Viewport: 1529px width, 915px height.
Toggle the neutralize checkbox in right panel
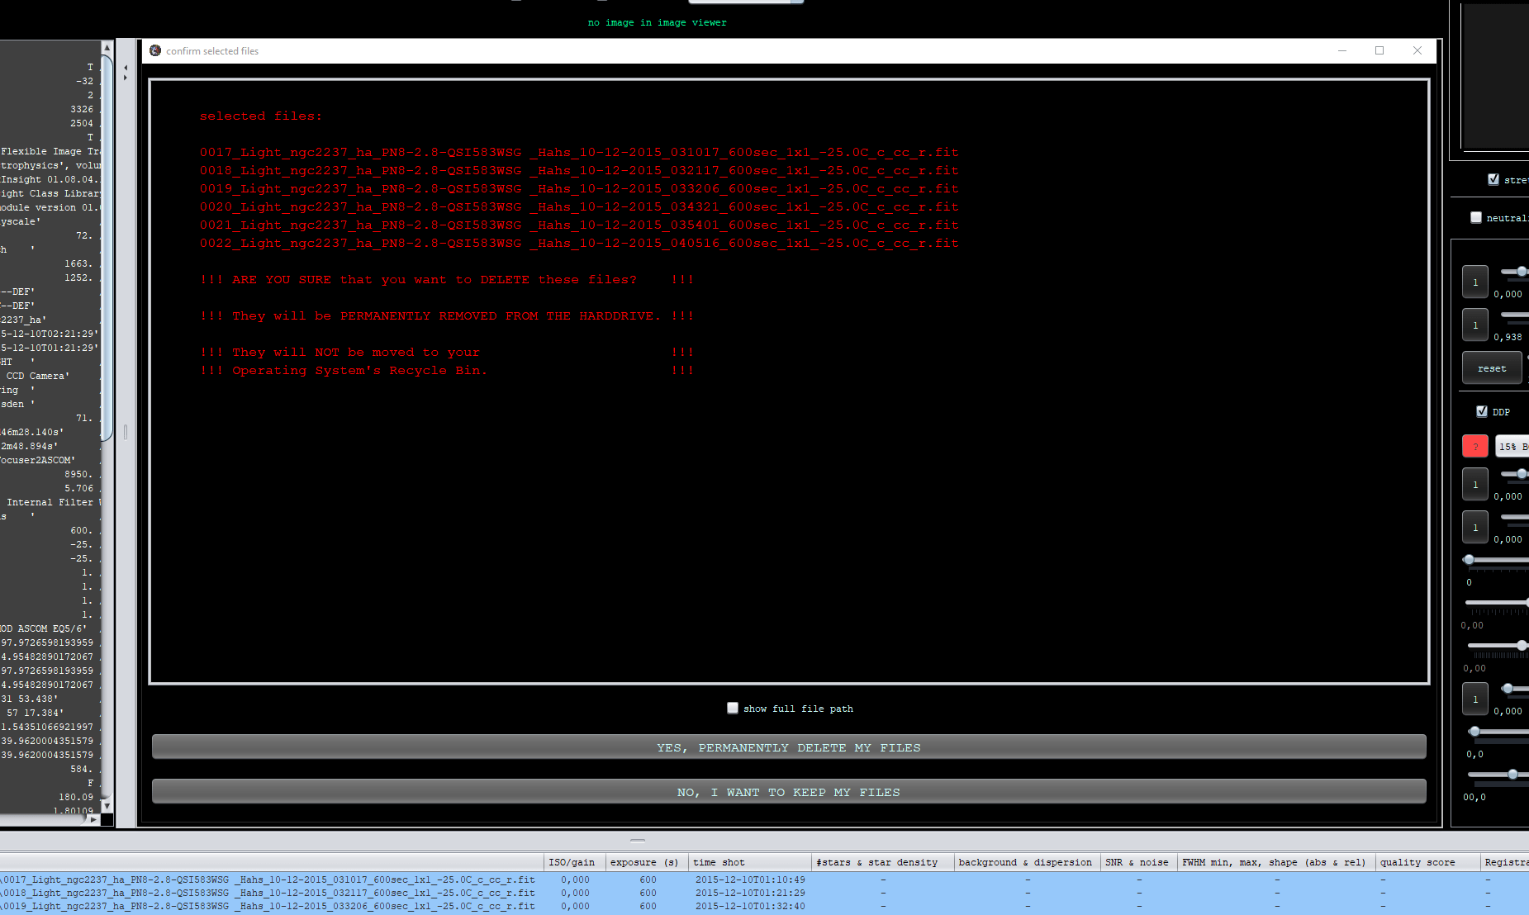tap(1476, 217)
